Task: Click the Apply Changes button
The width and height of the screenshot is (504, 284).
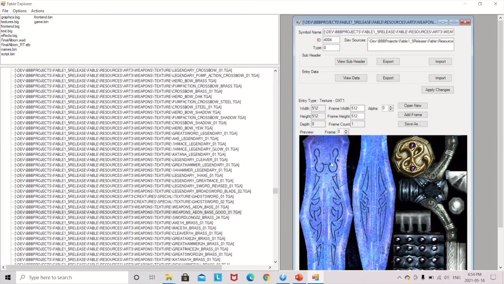Action: pos(437,90)
